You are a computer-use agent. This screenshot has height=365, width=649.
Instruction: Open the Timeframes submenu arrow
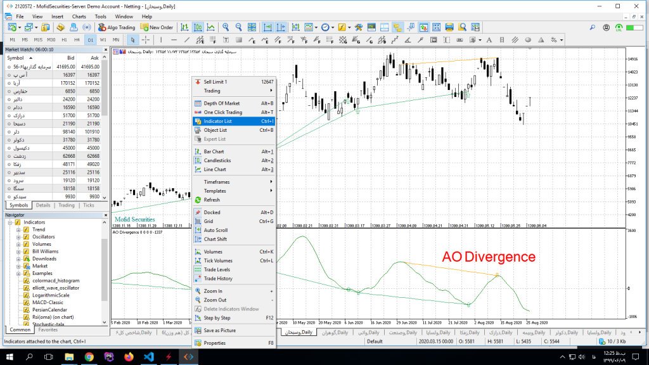pos(272,182)
